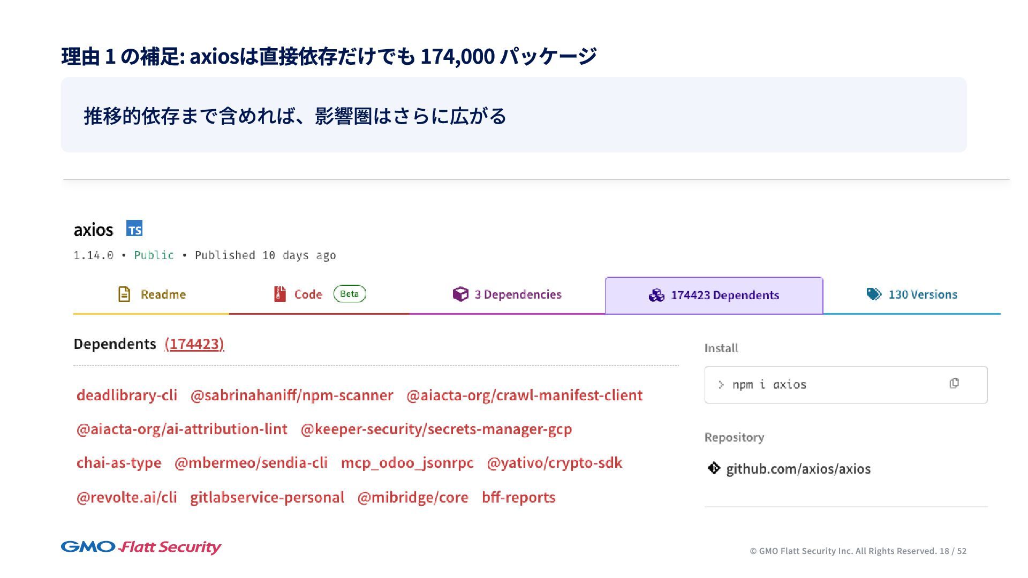Click the Dependencies cube icon
The height and width of the screenshot is (578, 1028).
pyautogui.click(x=460, y=294)
